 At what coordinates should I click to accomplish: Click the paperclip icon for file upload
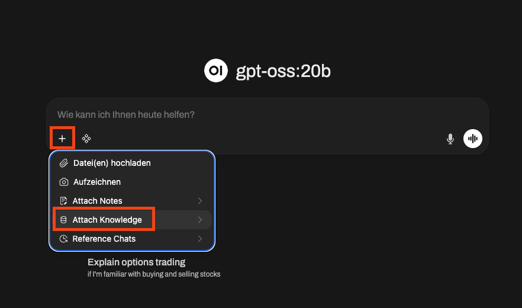pyautogui.click(x=64, y=163)
